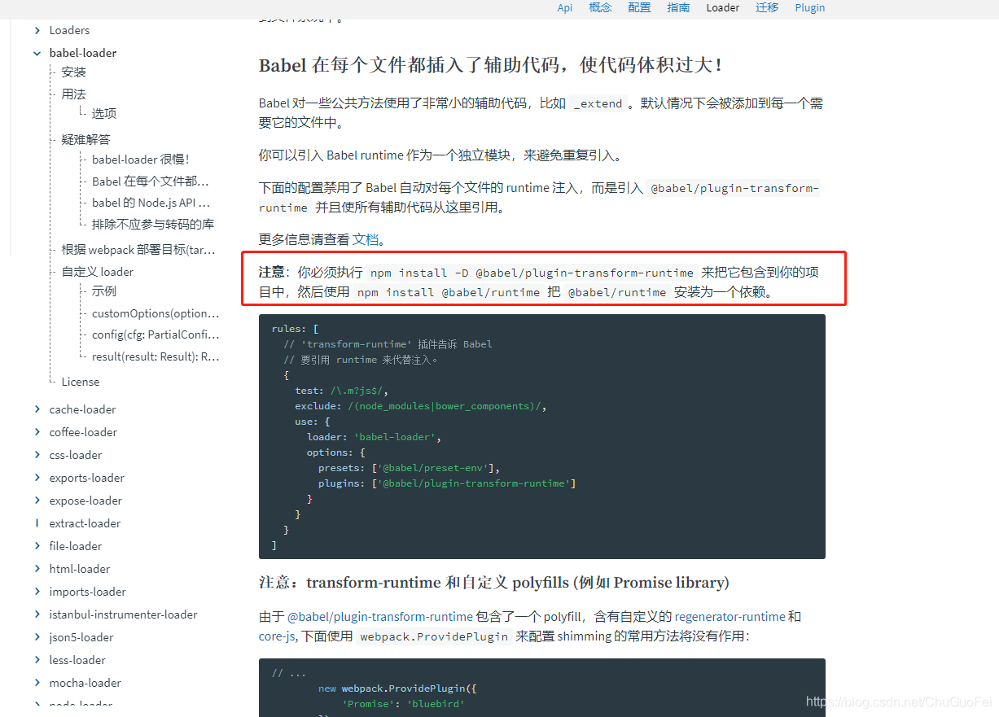Go to License sidebar entry

(x=81, y=382)
